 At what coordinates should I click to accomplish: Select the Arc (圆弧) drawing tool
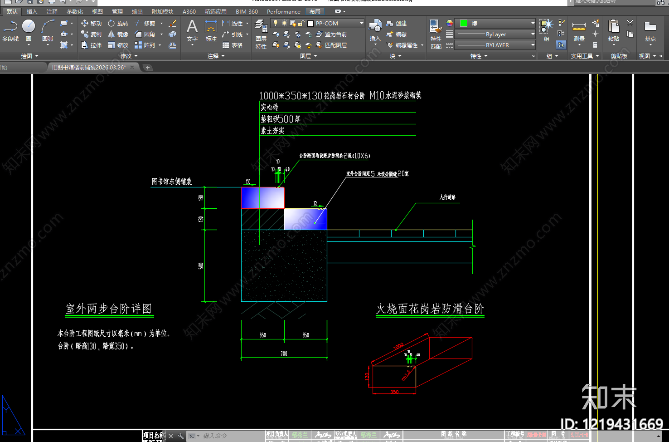pyautogui.click(x=48, y=30)
